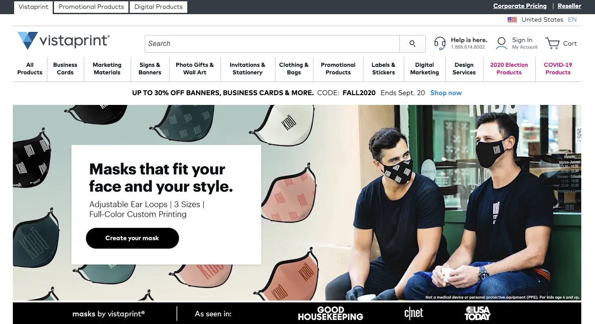The width and height of the screenshot is (595, 324).
Task: Click the "As seen in:" label
Action: [x=213, y=314]
